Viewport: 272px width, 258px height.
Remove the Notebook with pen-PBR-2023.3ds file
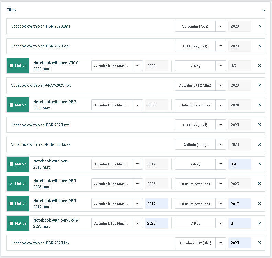pos(260,26)
